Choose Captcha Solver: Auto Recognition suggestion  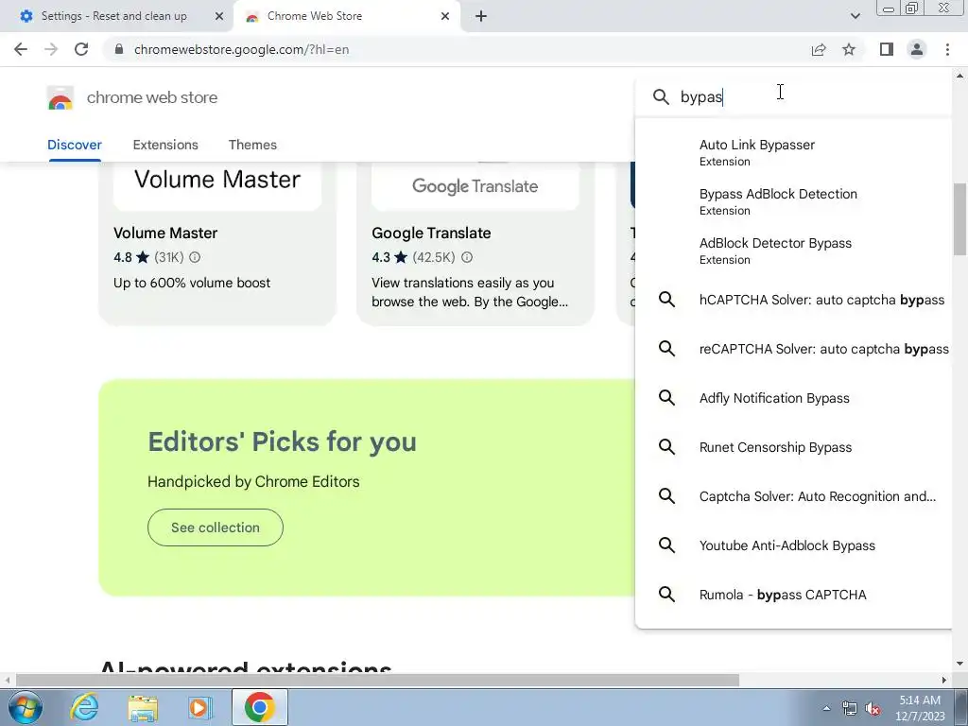[794, 496]
